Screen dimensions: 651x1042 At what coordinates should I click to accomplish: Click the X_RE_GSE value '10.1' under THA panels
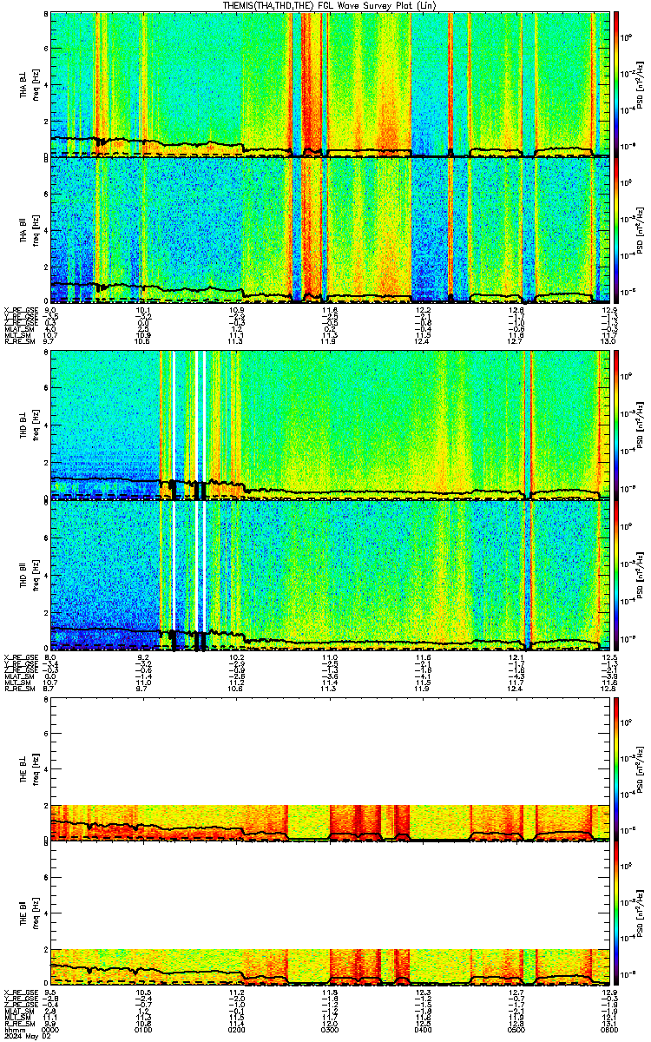point(144,309)
